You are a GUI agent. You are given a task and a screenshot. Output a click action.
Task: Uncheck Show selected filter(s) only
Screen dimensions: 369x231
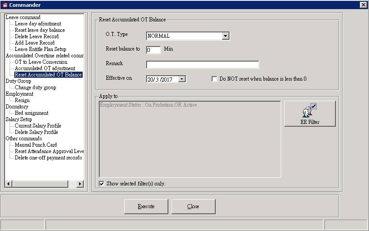(101, 184)
